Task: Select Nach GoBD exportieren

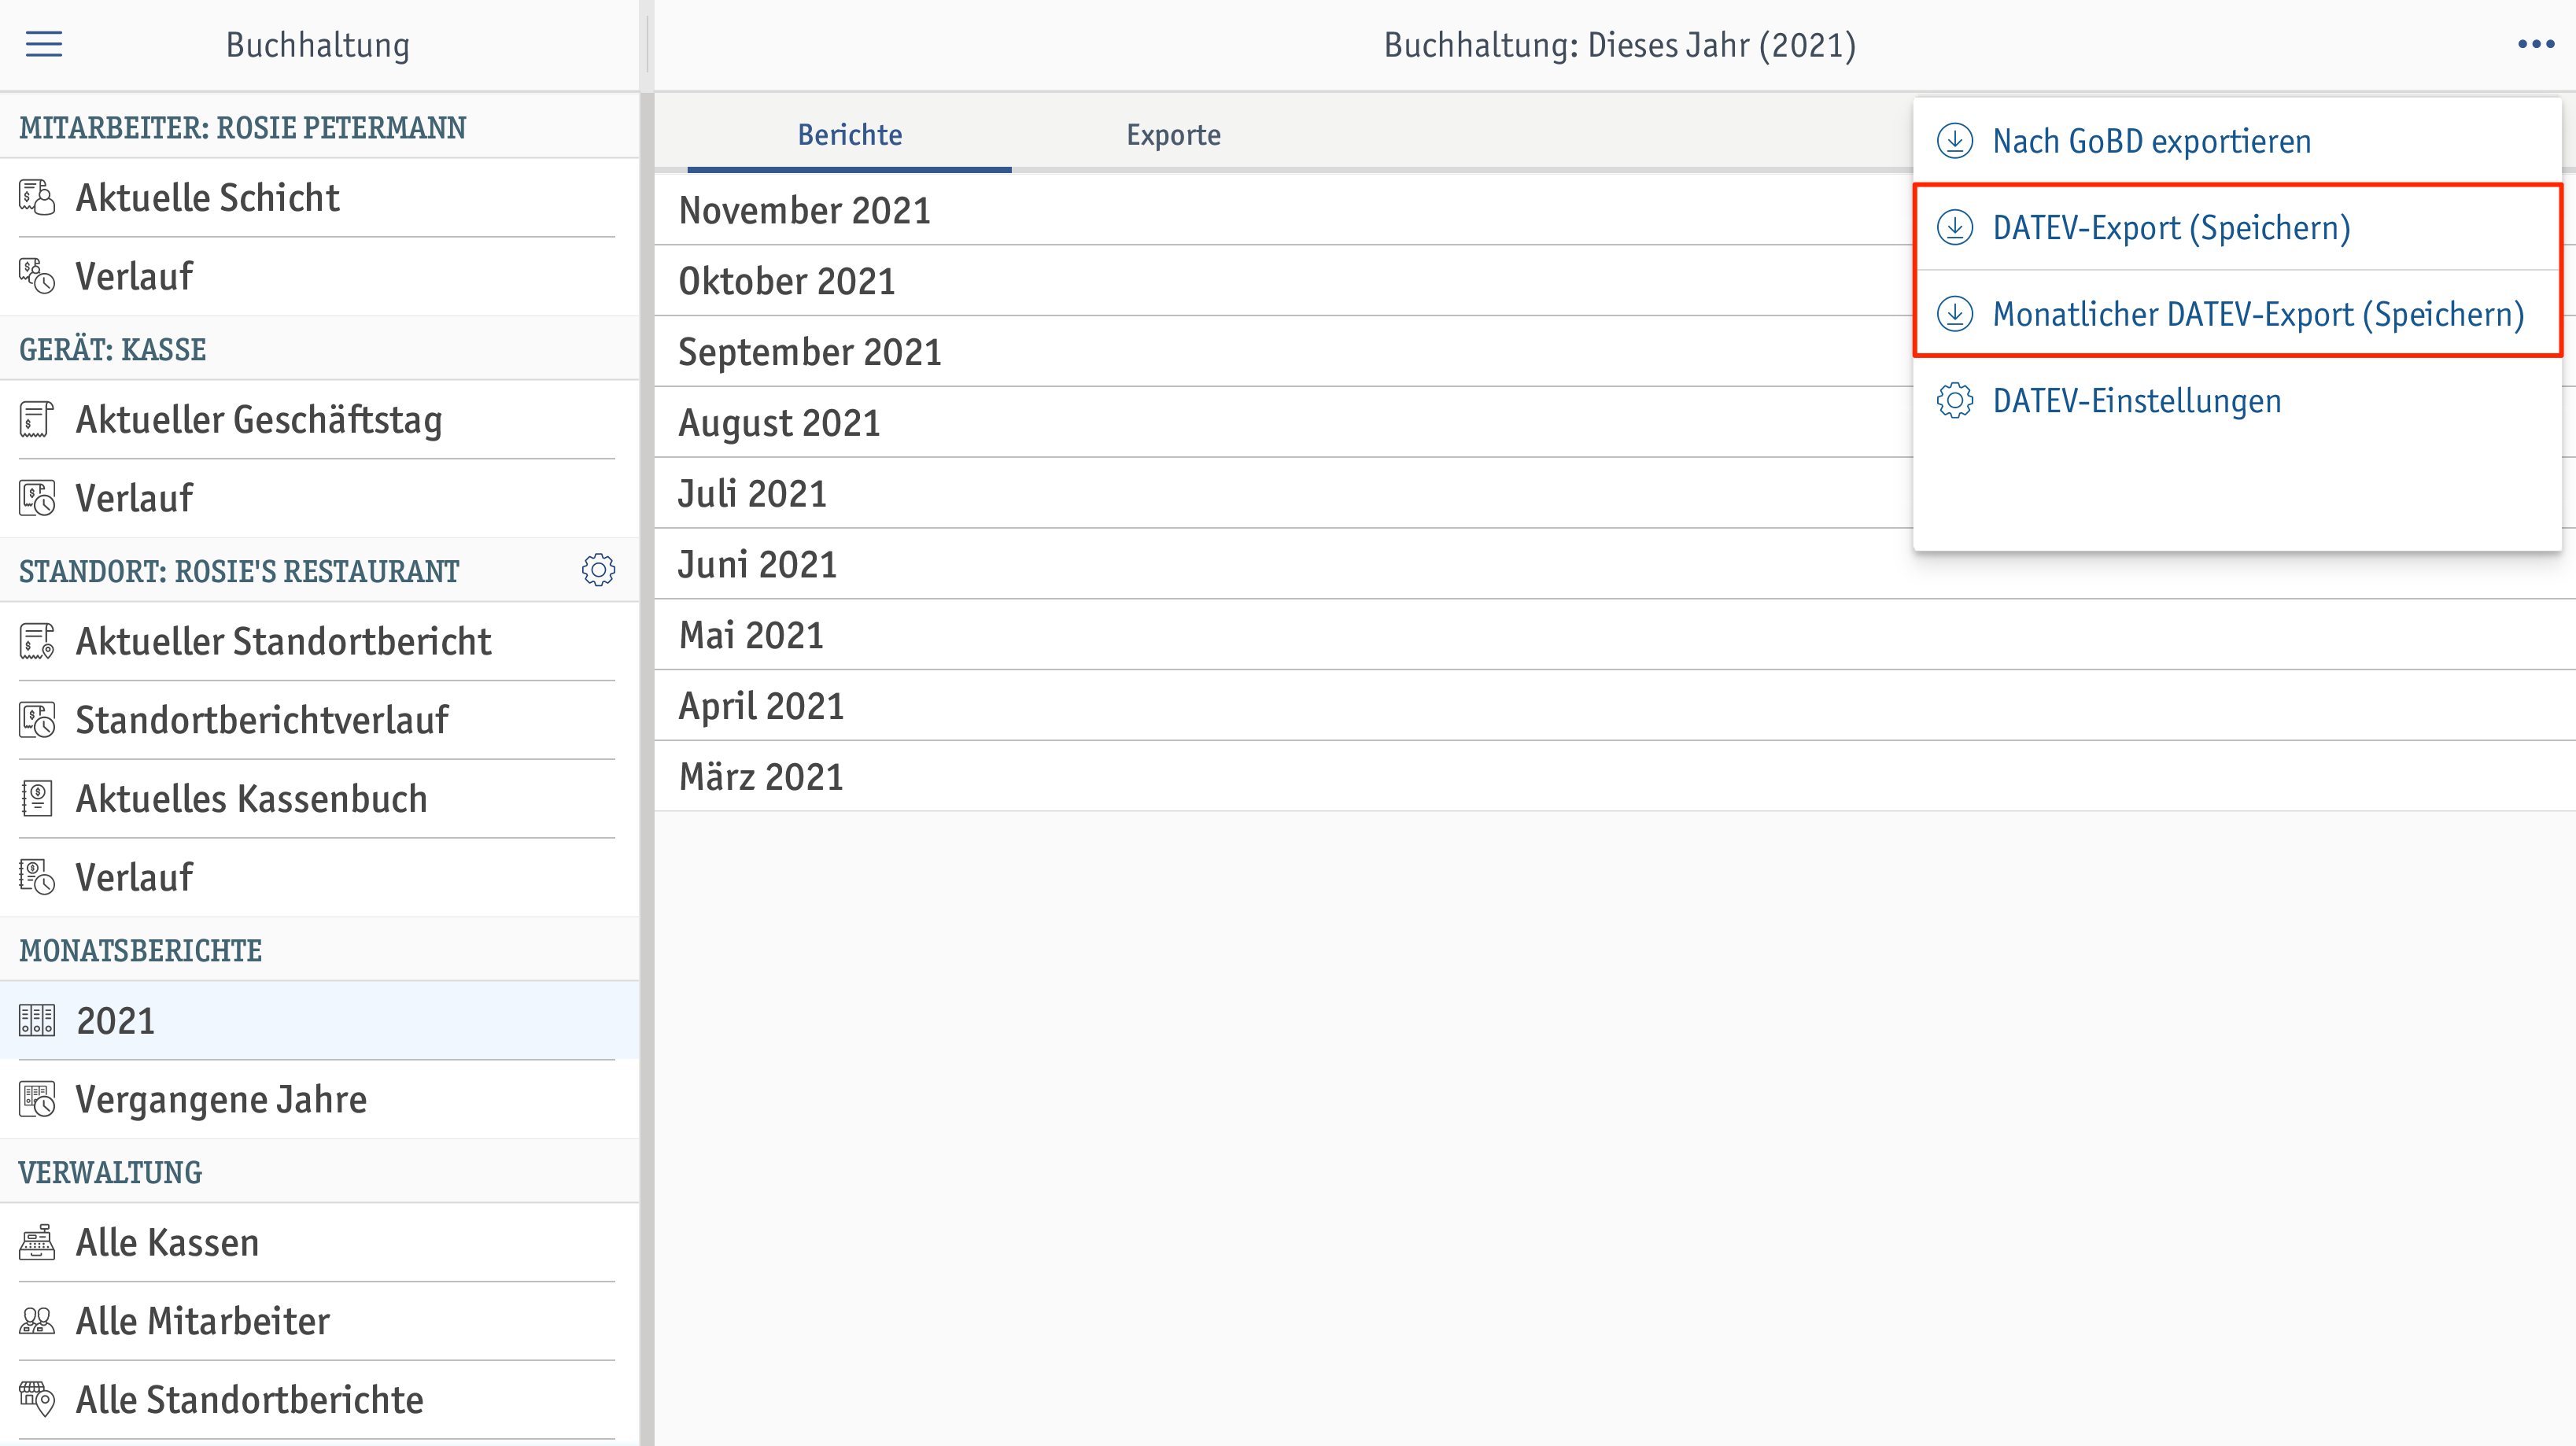Action: pyautogui.click(x=2237, y=141)
